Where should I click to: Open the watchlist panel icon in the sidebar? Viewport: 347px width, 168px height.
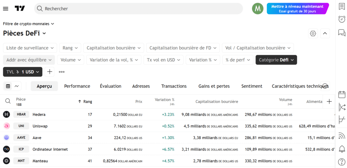click(x=342, y=6)
